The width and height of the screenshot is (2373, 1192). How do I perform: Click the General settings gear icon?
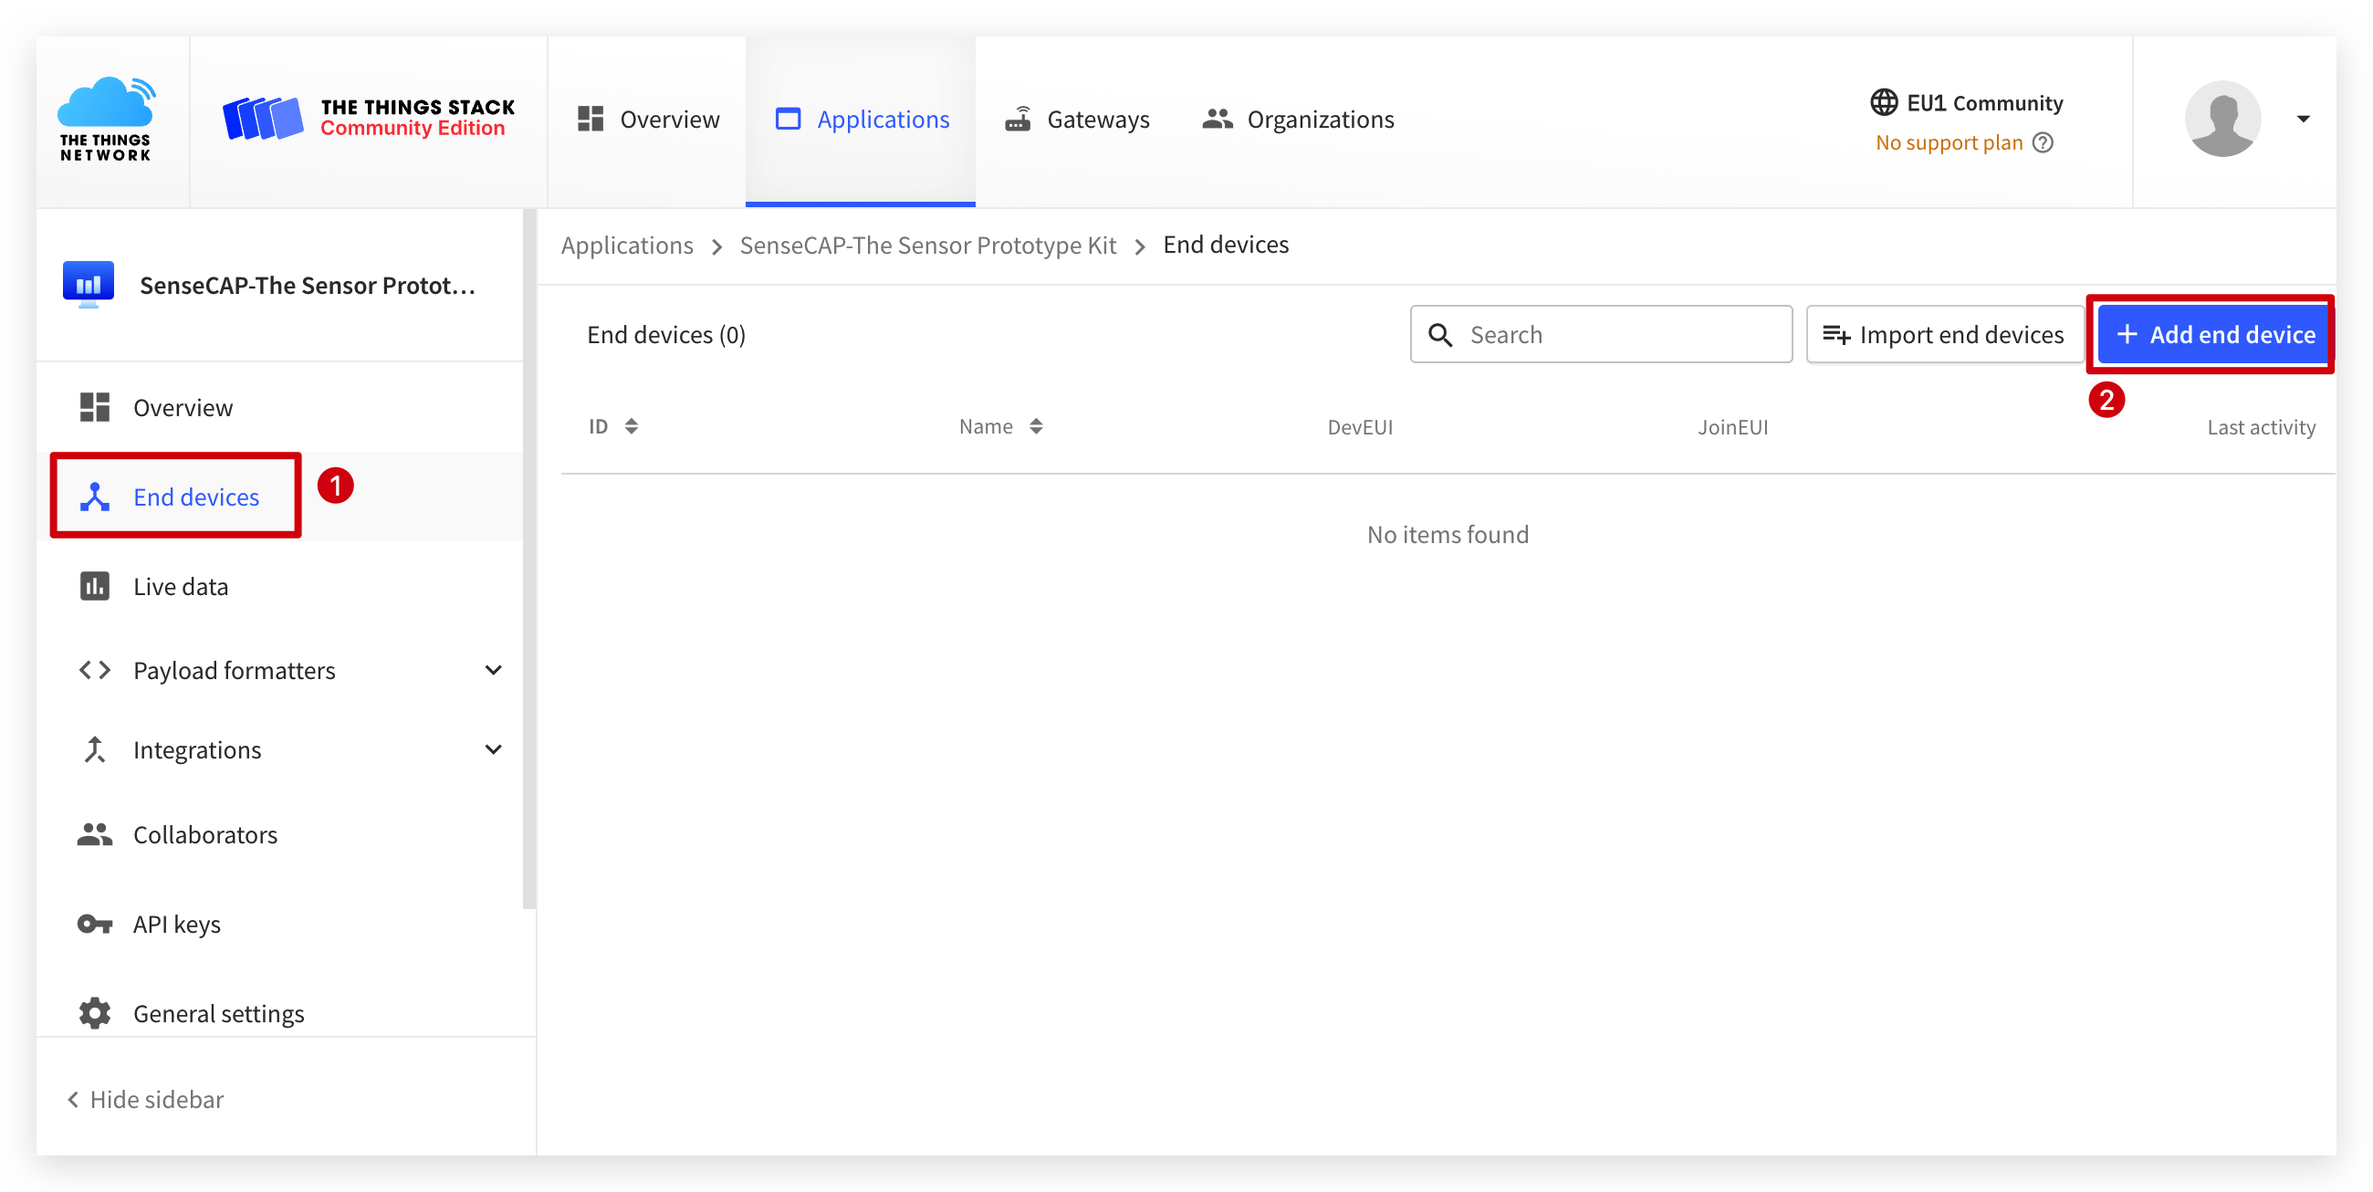(x=95, y=1013)
